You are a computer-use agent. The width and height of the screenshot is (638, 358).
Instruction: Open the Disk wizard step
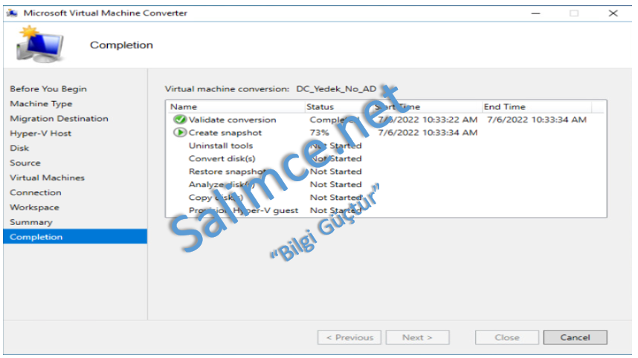[19, 149]
